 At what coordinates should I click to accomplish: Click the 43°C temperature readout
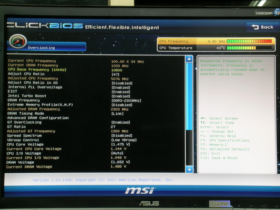pyautogui.click(x=221, y=48)
